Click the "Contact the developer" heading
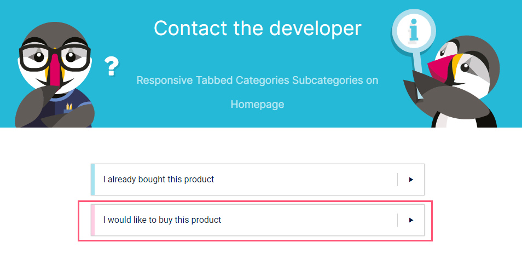Screen dimensions: 522x265 point(257,28)
